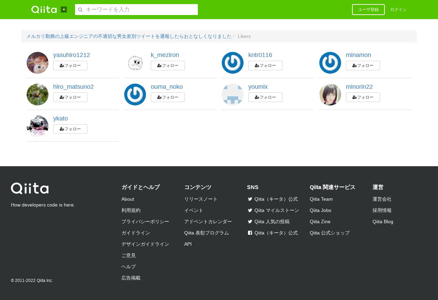Viewport: 438px width, 300px height.
Task: Open ヘルプ footer link
Action: [129, 267]
